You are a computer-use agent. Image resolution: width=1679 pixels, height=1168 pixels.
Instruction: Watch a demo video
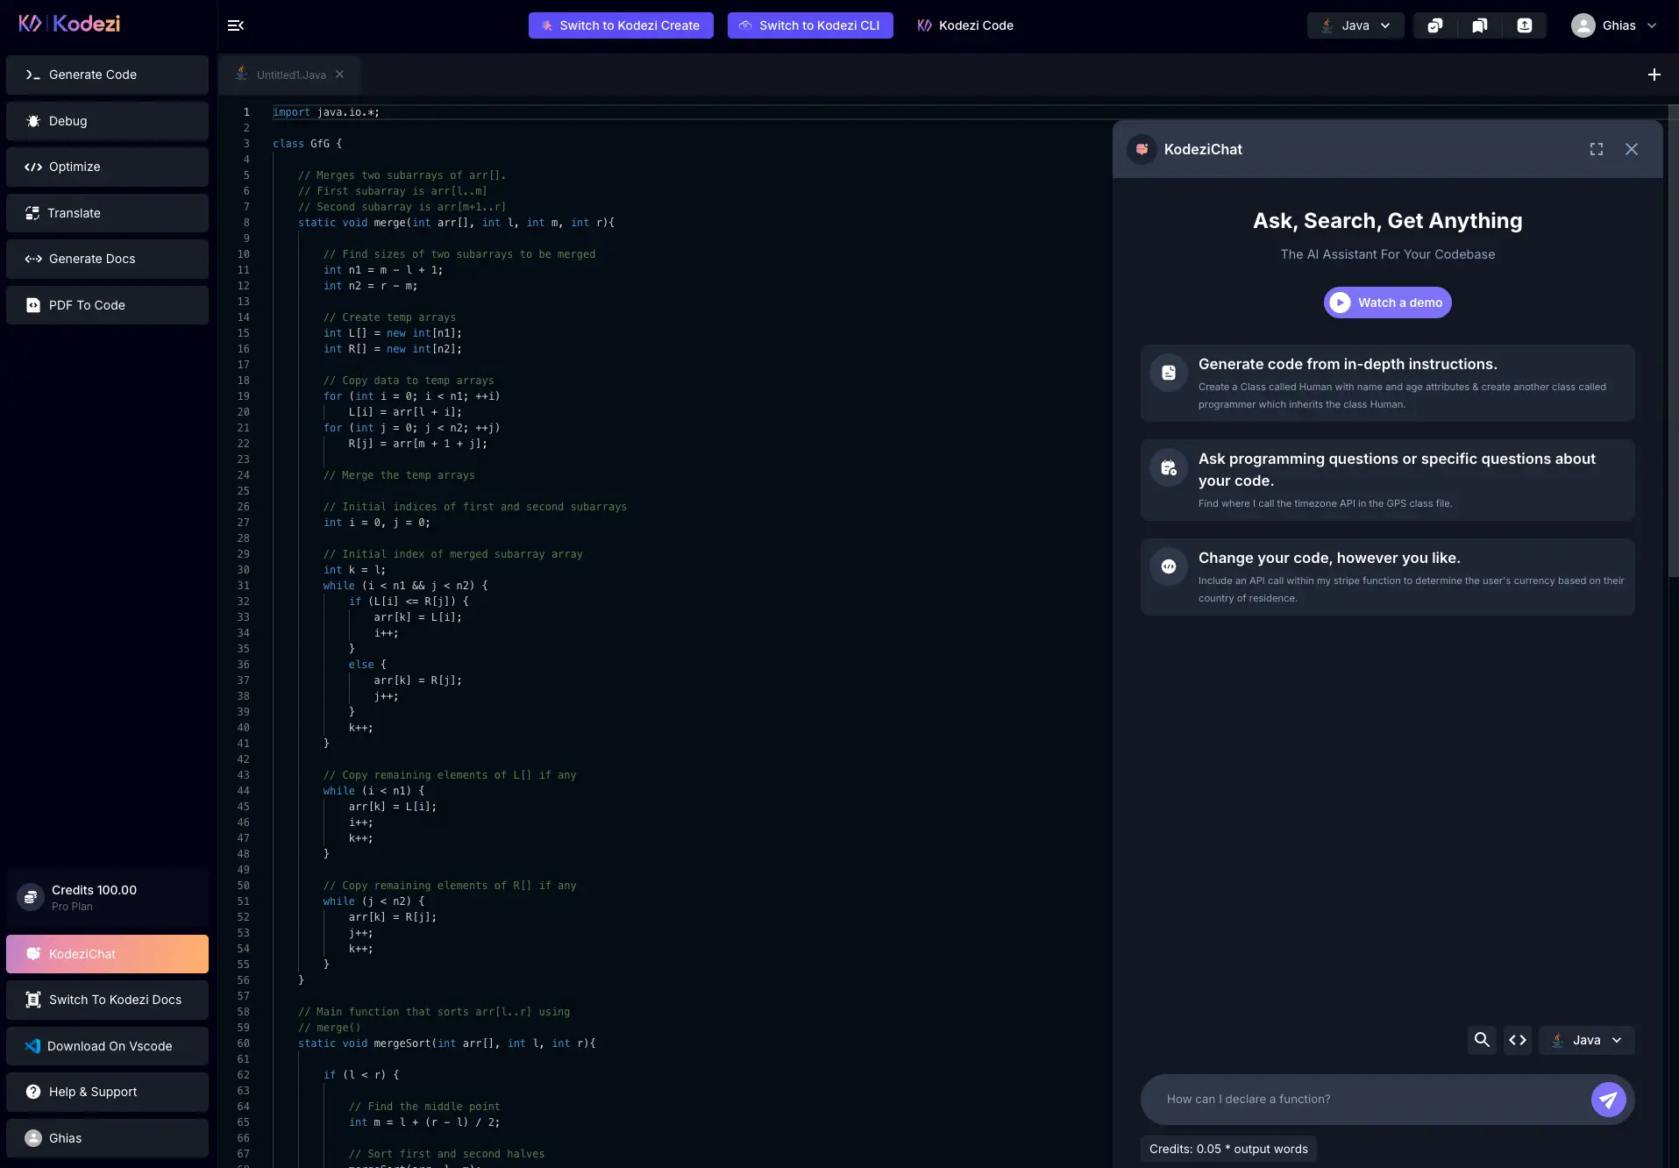tap(1387, 303)
